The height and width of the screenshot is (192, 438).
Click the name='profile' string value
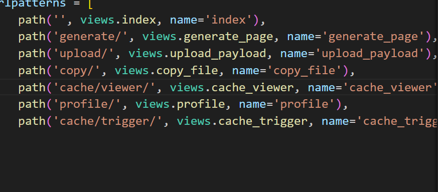[x=305, y=104]
